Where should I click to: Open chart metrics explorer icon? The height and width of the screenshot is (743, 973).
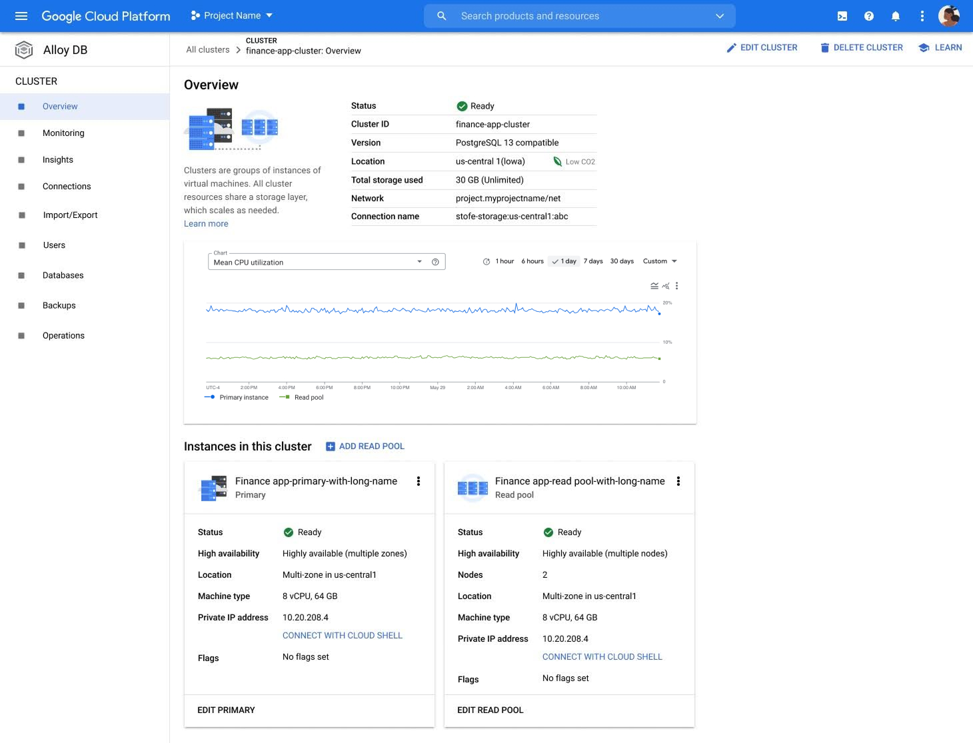pyautogui.click(x=666, y=286)
